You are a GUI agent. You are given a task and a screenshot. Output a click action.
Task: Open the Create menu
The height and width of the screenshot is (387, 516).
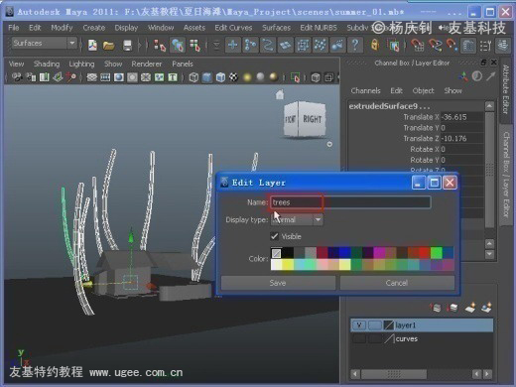(94, 28)
